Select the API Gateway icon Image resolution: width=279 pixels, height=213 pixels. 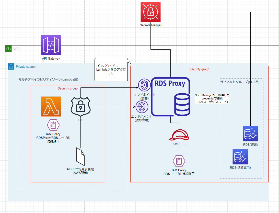(51, 45)
